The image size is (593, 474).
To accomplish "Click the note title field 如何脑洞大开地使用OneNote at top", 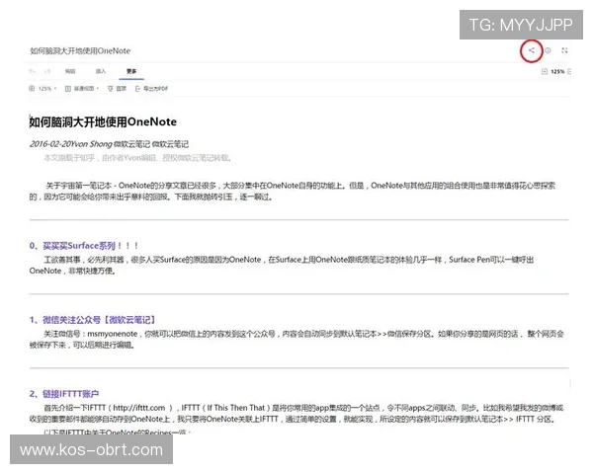I will pos(80,51).
